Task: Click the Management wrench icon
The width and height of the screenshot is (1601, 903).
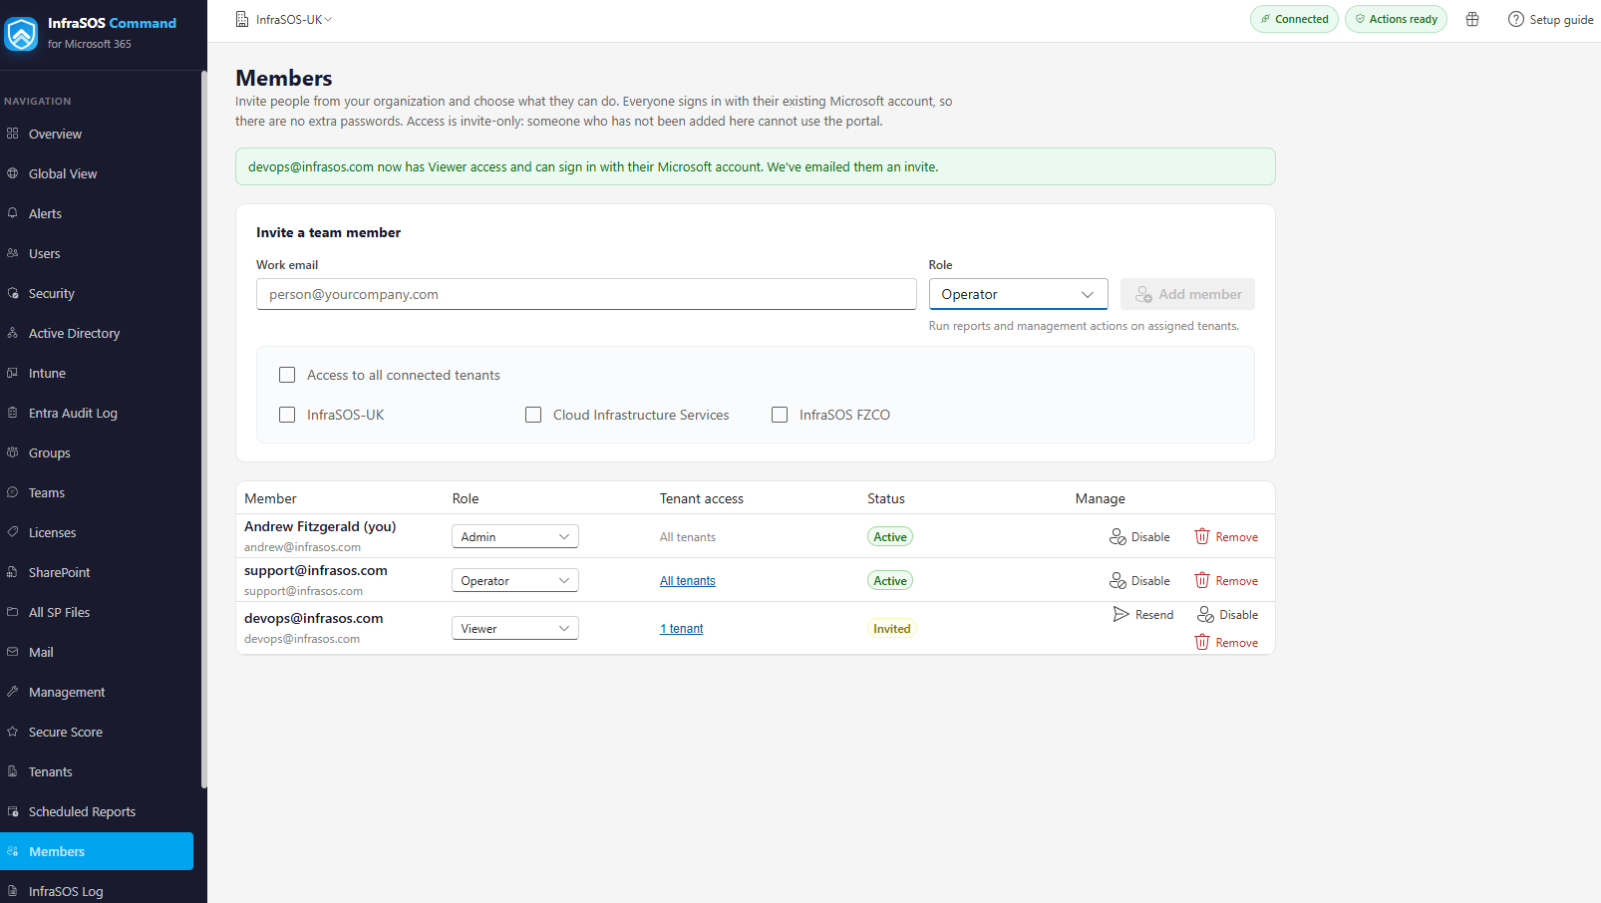Action: click(13, 691)
